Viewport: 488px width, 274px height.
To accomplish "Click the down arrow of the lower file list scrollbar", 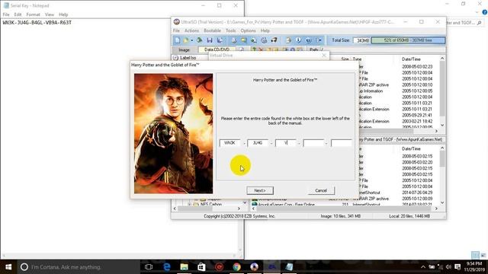I will pyautogui.click(x=442, y=203).
